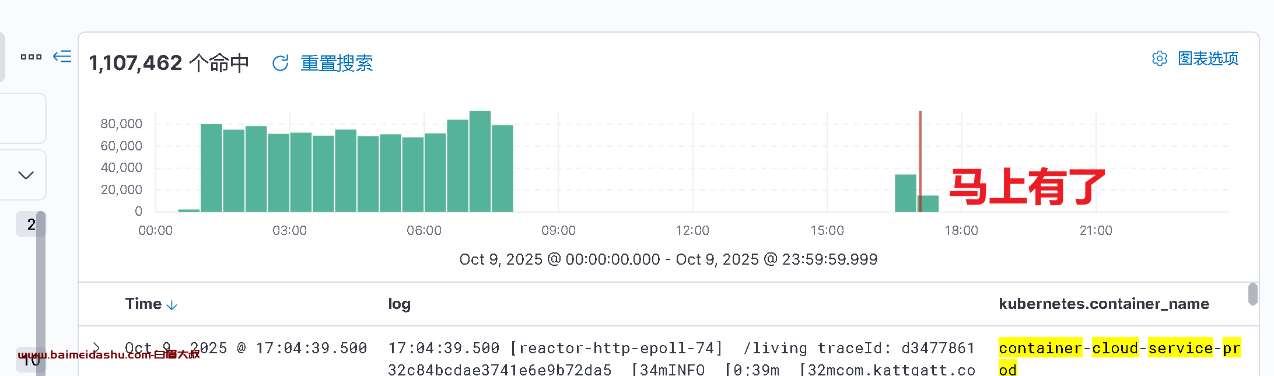Click the badge showing 2 in sidebar
Viewport: 1274px width, 376px height.
click(x=30, y=224)
